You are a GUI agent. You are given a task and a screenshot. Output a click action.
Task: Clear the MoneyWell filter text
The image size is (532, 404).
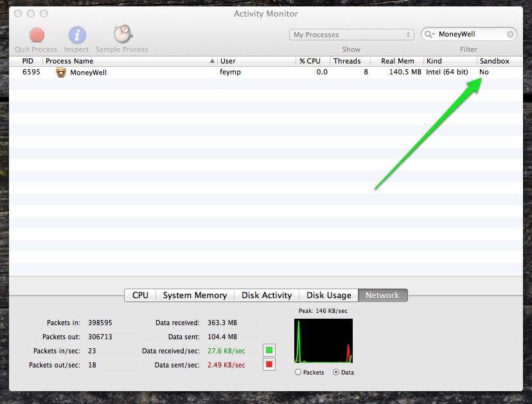(x=511, y=35)
